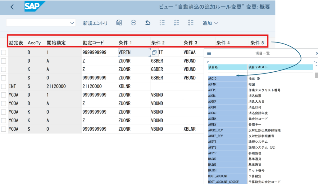
Task: Open the empty combo box in toolbar
Action: pyautogui.click(x=41, y=23)
